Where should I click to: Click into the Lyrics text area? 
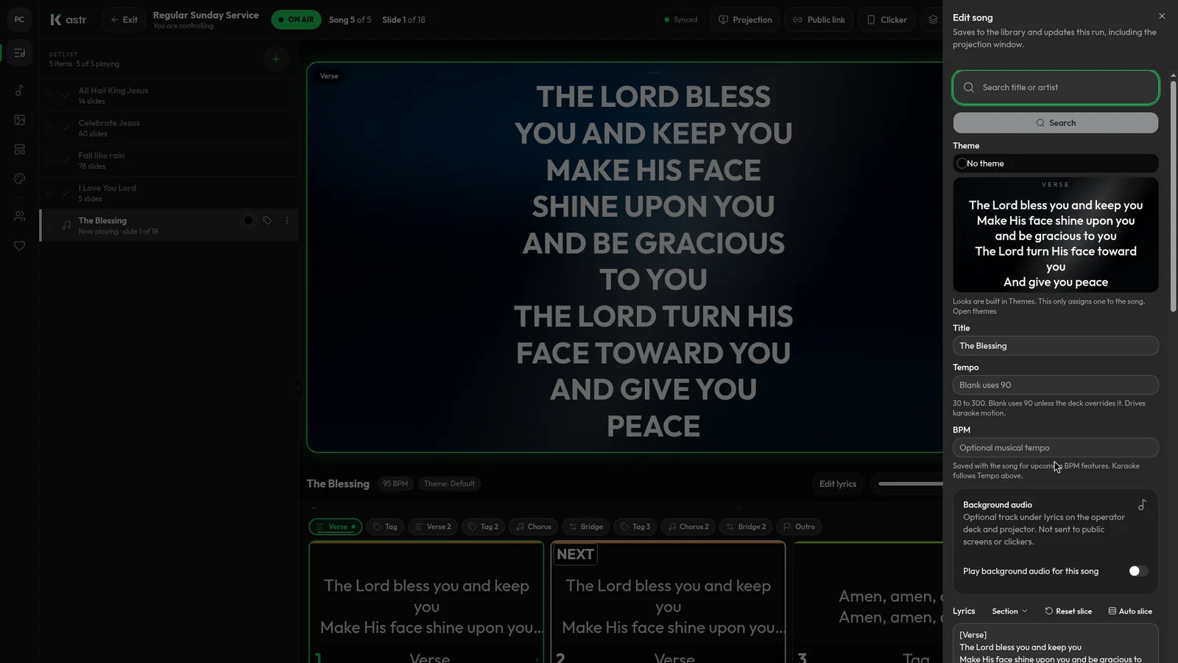pyautogui.click(x=1055, y=644)
